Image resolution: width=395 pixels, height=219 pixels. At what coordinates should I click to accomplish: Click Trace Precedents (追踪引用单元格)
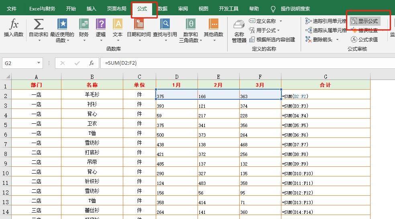coord(326,21)
